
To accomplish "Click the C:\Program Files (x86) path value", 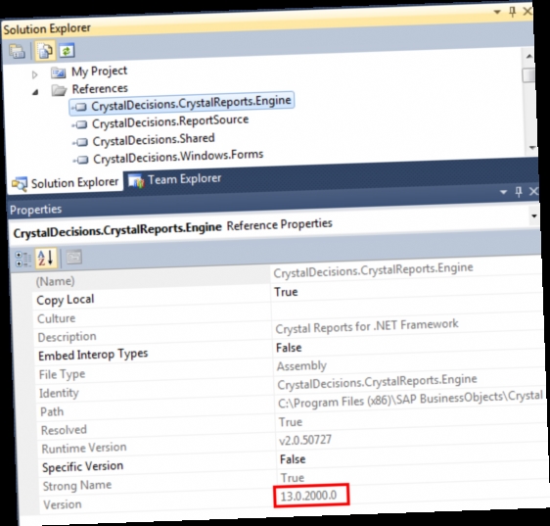I will (410, 400).
